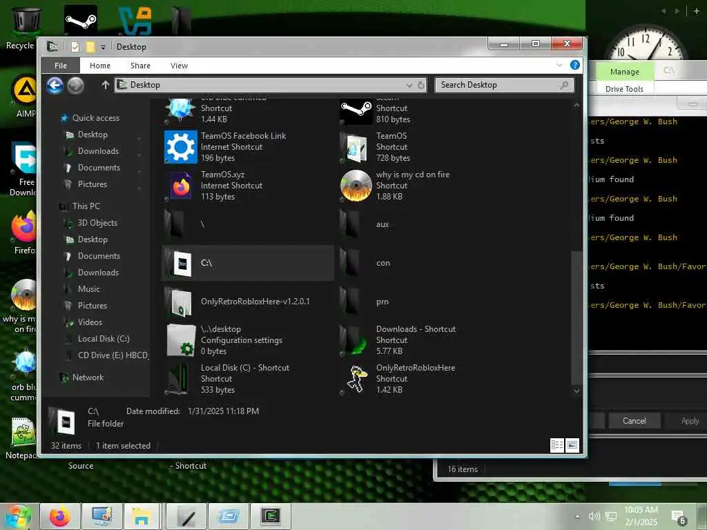Screen dimensions: 707x530
Task: Open File Explorer from the taskbar
Action: 142,516
